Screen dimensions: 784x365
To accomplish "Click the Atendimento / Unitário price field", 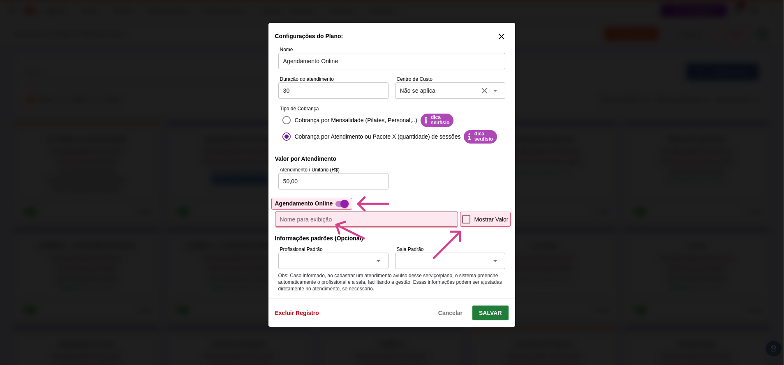I will point(333,181).
